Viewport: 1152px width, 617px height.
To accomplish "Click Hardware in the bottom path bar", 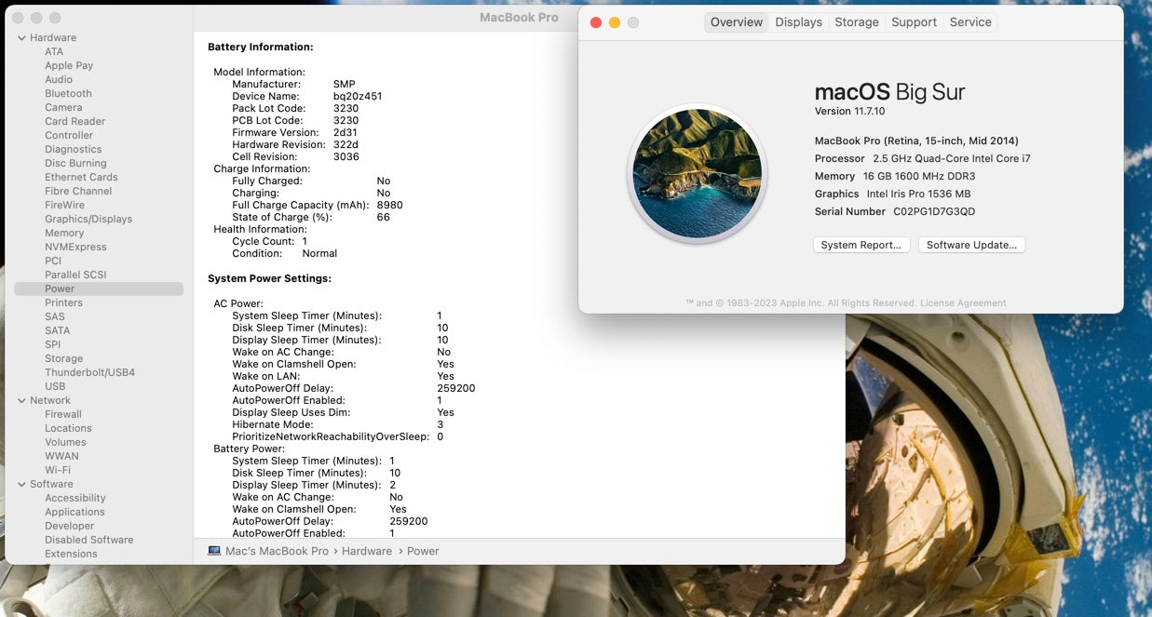I will coord(366,551).
